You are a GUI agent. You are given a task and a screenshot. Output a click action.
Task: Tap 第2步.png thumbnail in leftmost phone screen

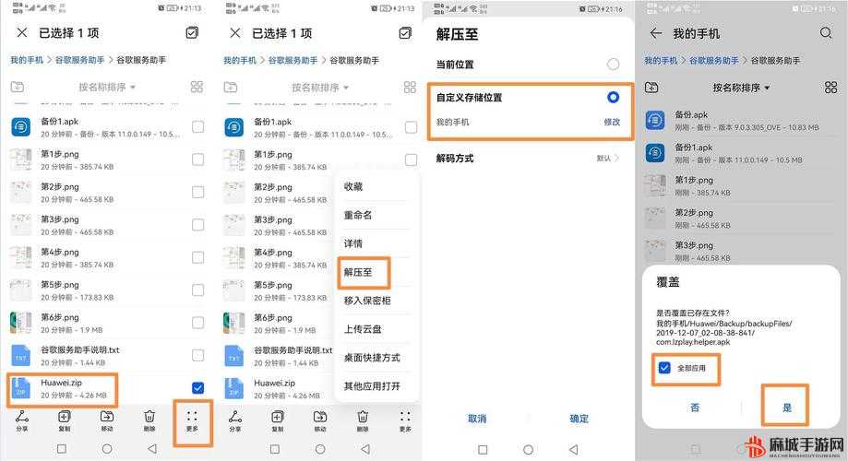coord(20,192)
